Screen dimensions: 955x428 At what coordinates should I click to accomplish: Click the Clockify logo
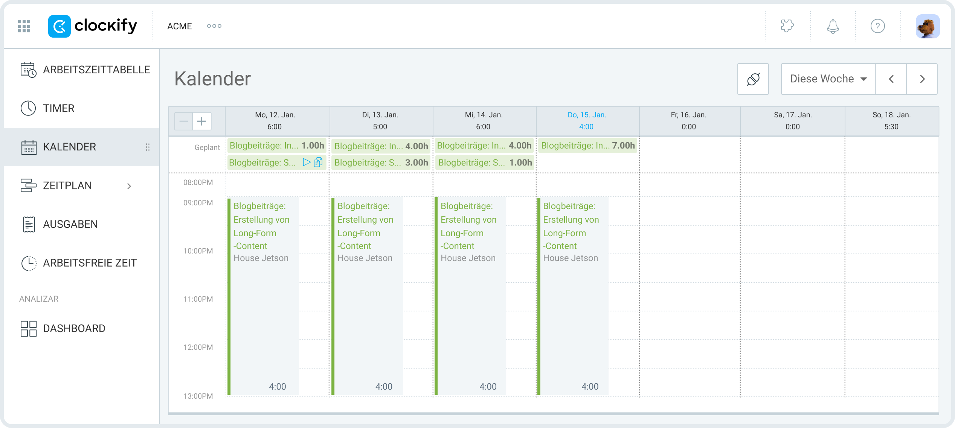coord(93,26)
